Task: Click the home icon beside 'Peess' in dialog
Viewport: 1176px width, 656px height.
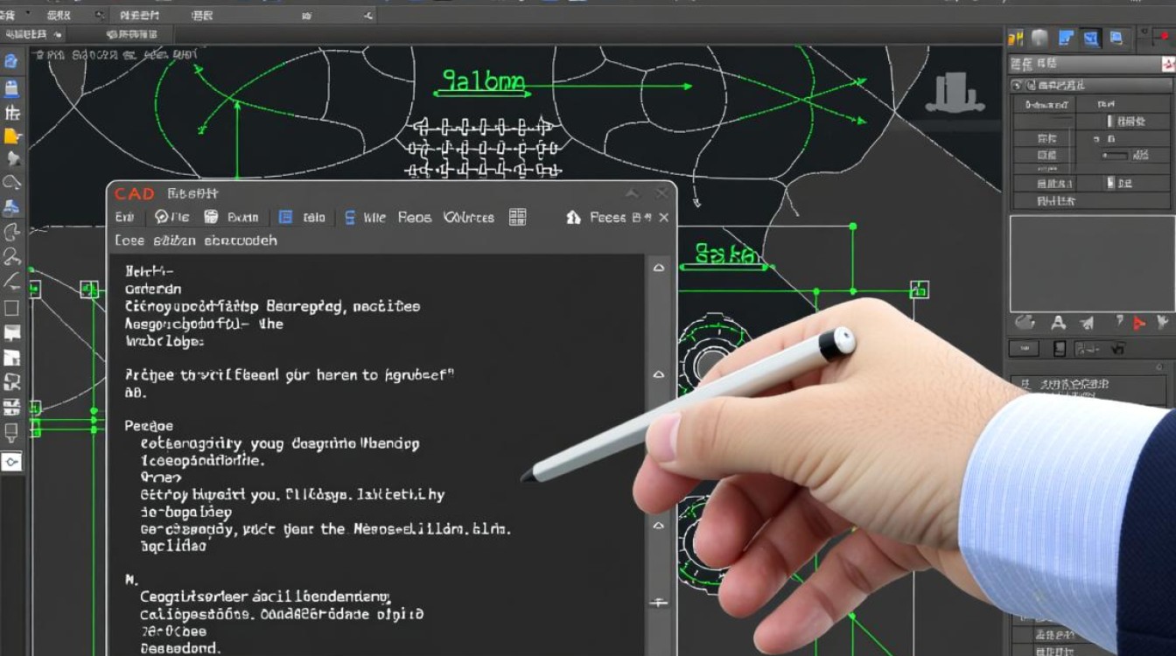Action: (x=573, y=217)
